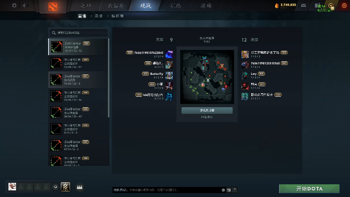Go back with the left arrow
Viewport: 350px width, 197px height.
point(24,5)
